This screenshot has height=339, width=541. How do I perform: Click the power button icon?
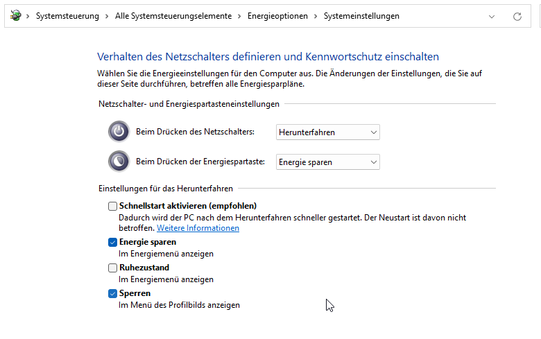119,132
